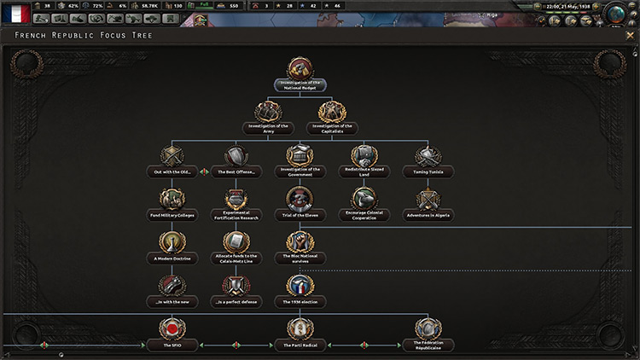Select Investigation of the Army focus
The width and height of the screenshot is (640, 360).
click(x=268, y=118)
